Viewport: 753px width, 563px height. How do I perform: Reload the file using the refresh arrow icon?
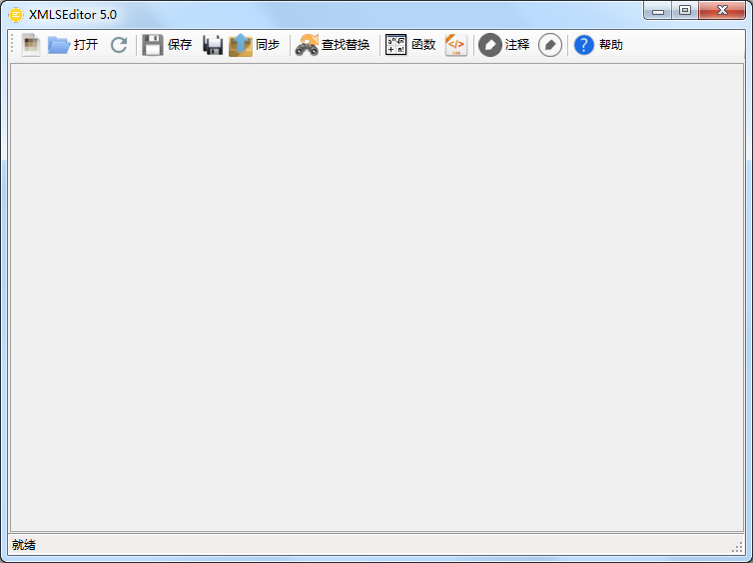[119, 45]
